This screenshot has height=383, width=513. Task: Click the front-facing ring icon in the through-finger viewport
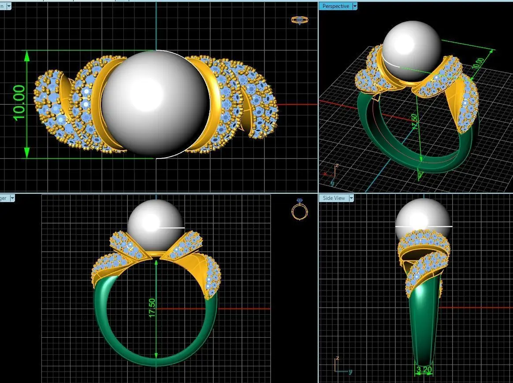300,209
